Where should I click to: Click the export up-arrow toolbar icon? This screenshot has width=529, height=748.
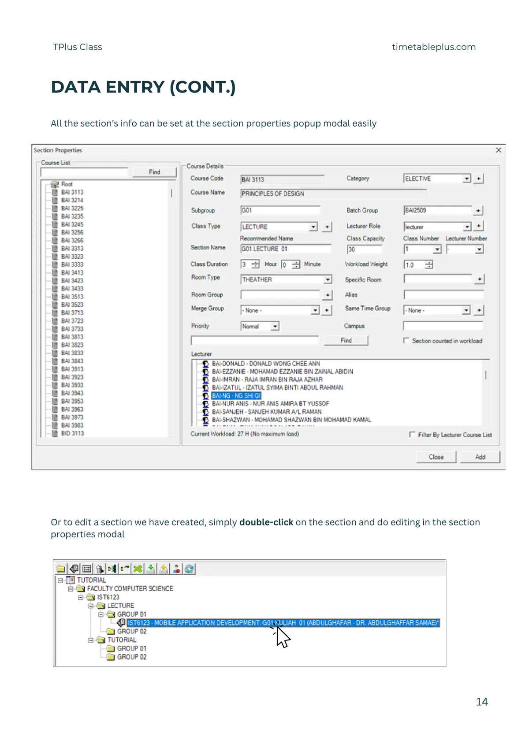[164, 569]
